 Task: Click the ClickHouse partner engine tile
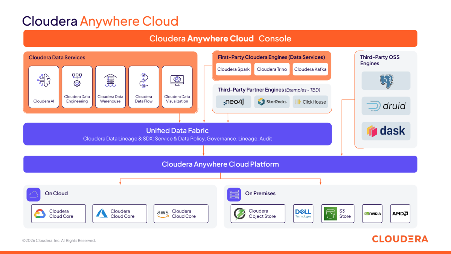point(310,102)
